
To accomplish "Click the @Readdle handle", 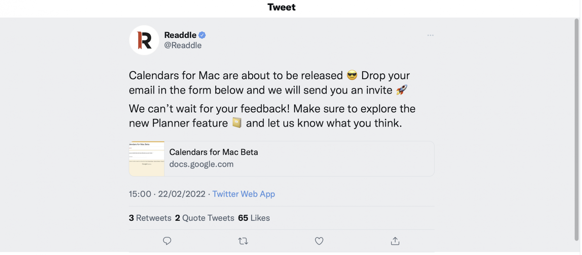I will pyautogui.click(x=183, y=45).
